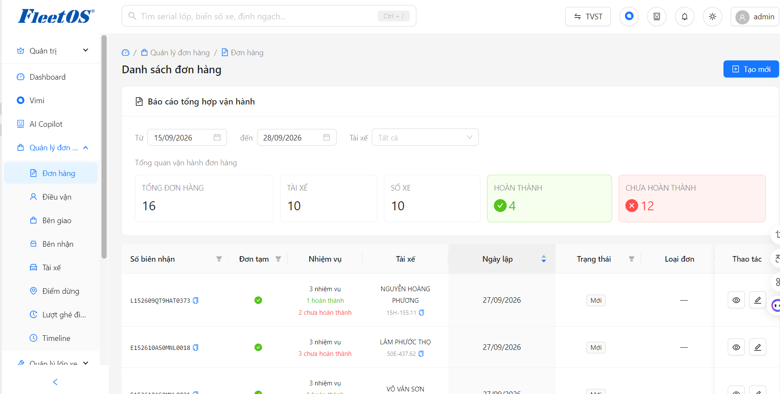
Task: Filter the Trạng thái column
Action: 631,259
